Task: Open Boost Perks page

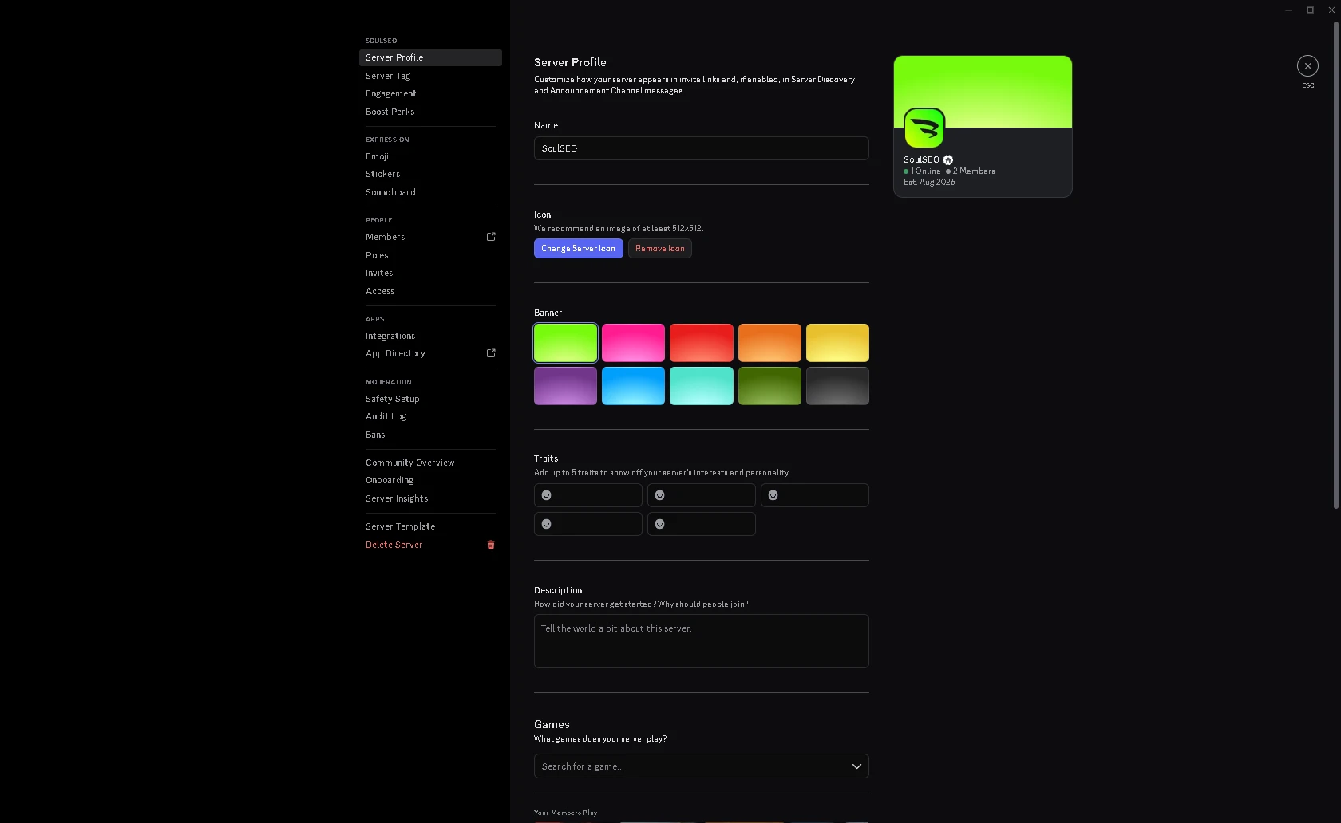Action: (430, 112)
